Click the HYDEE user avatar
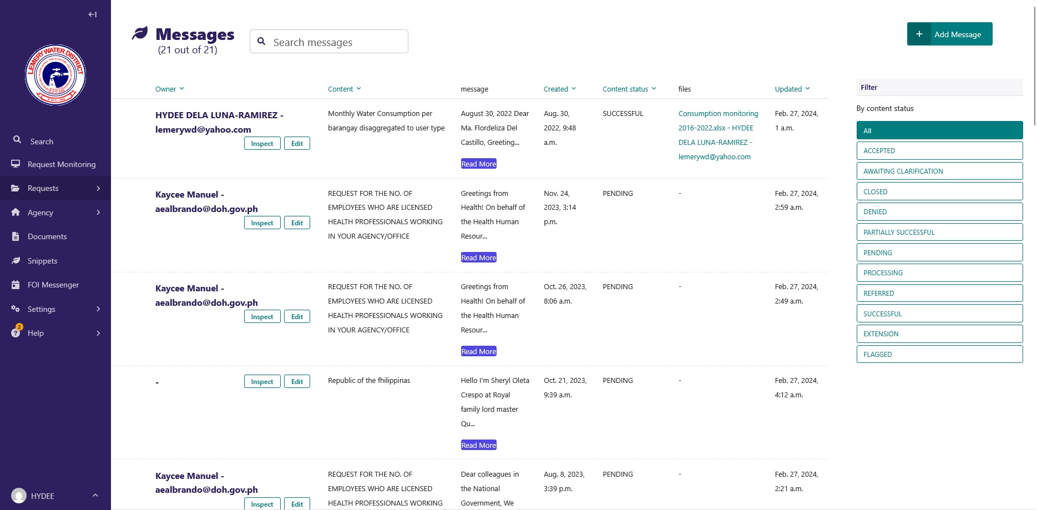 click(x=19, y=496)
